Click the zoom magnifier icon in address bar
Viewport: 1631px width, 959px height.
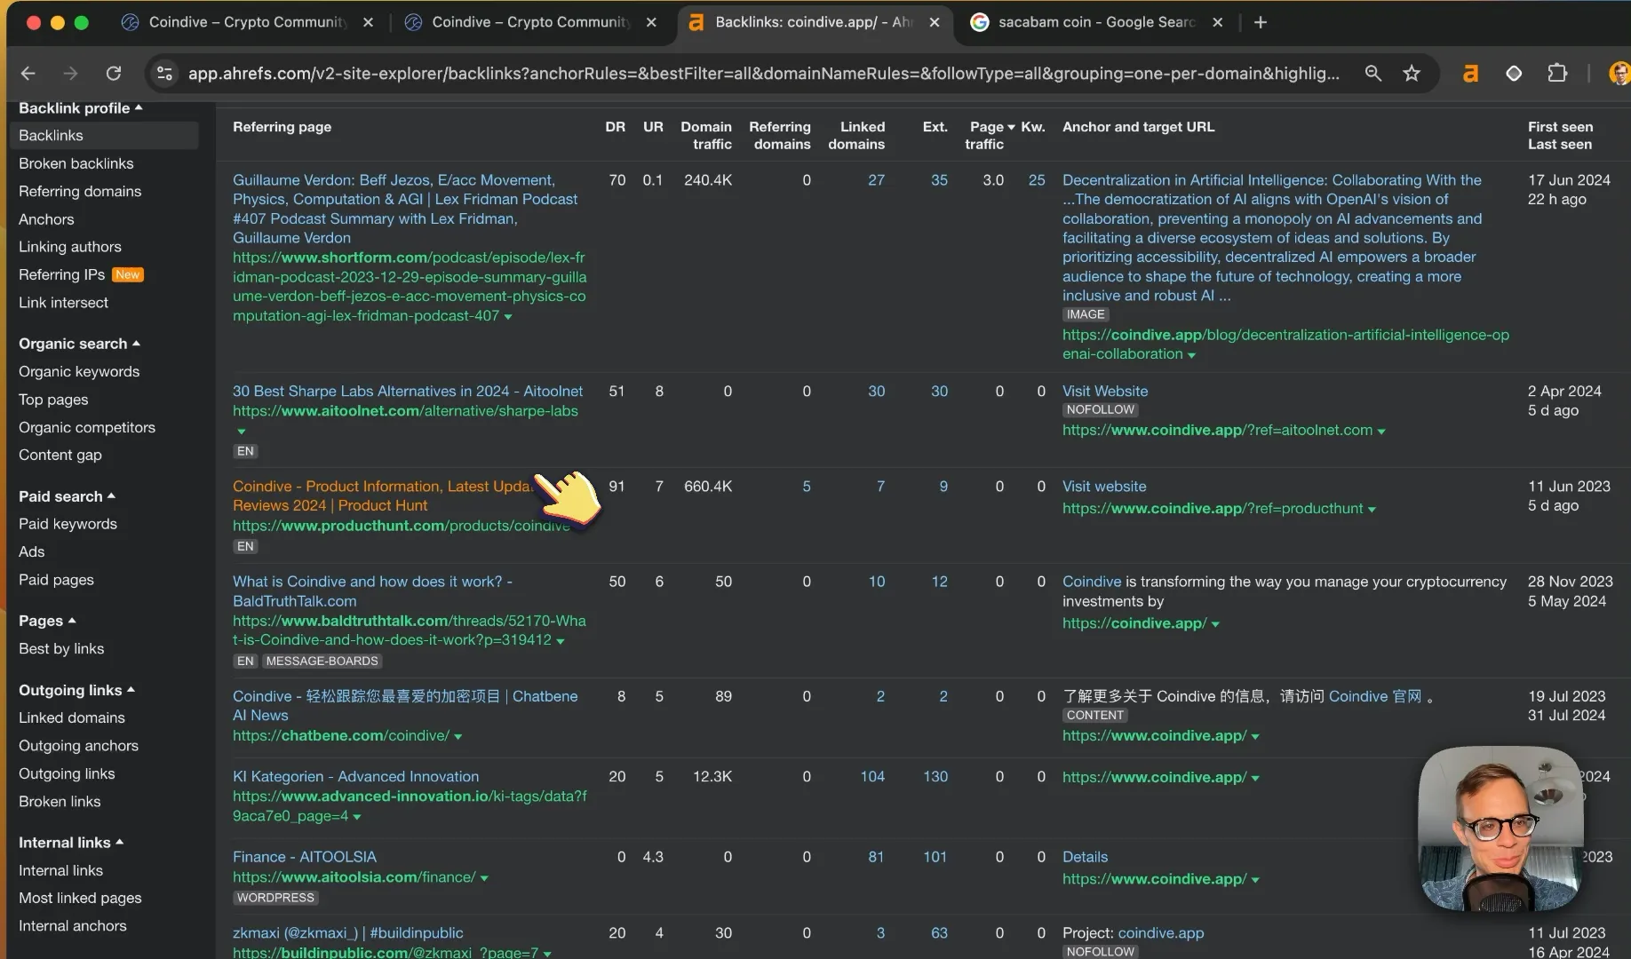[x=1372, y=74]
